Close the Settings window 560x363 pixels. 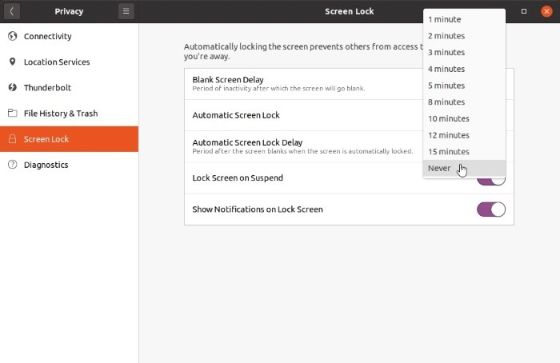546,11
